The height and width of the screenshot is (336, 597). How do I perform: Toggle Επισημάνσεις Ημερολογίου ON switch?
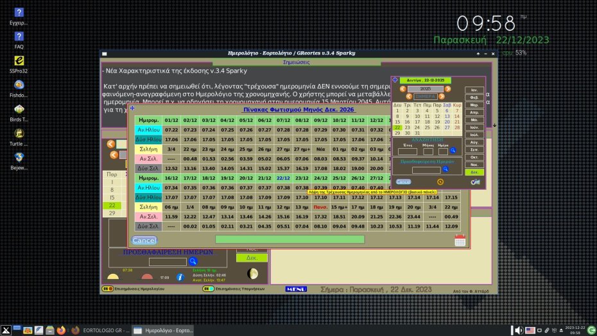pyautogui.click(x=108, y=289)
